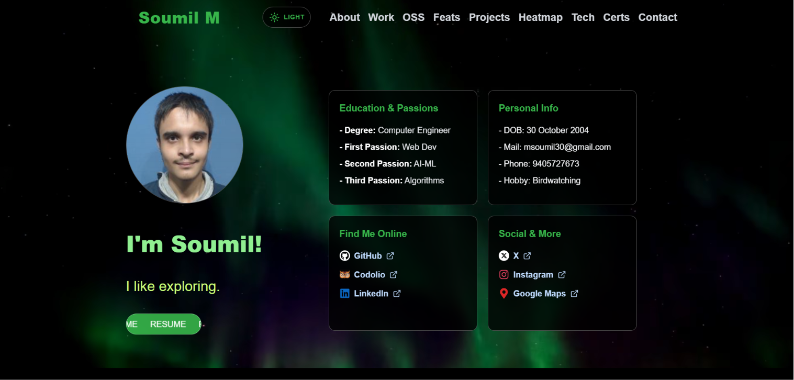This screenshot has width=794, height=380.
Task: Click the X logo icon
Action: (x=504, y=255)
